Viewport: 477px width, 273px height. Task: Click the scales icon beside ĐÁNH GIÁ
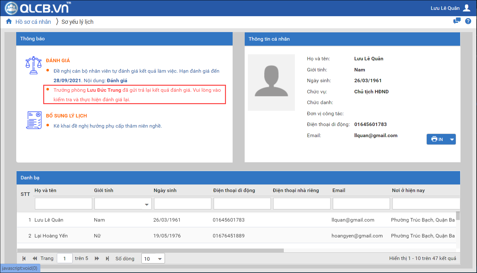pos(33,65)
